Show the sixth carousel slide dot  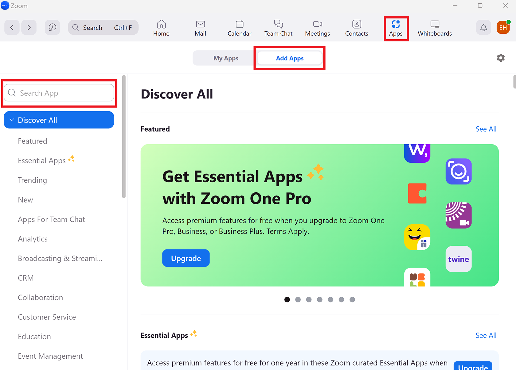[341, 299]
